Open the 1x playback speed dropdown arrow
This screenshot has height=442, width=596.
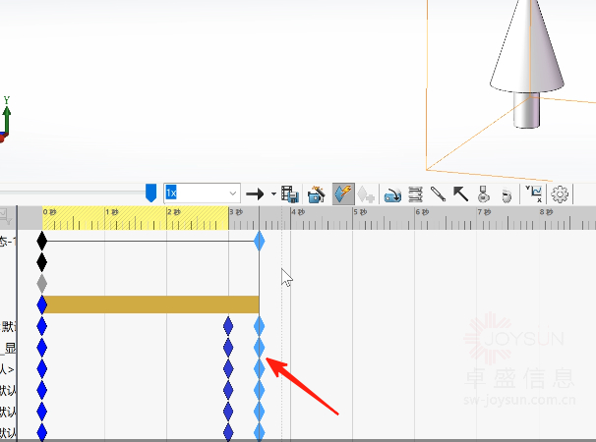[x=233, y=193]
